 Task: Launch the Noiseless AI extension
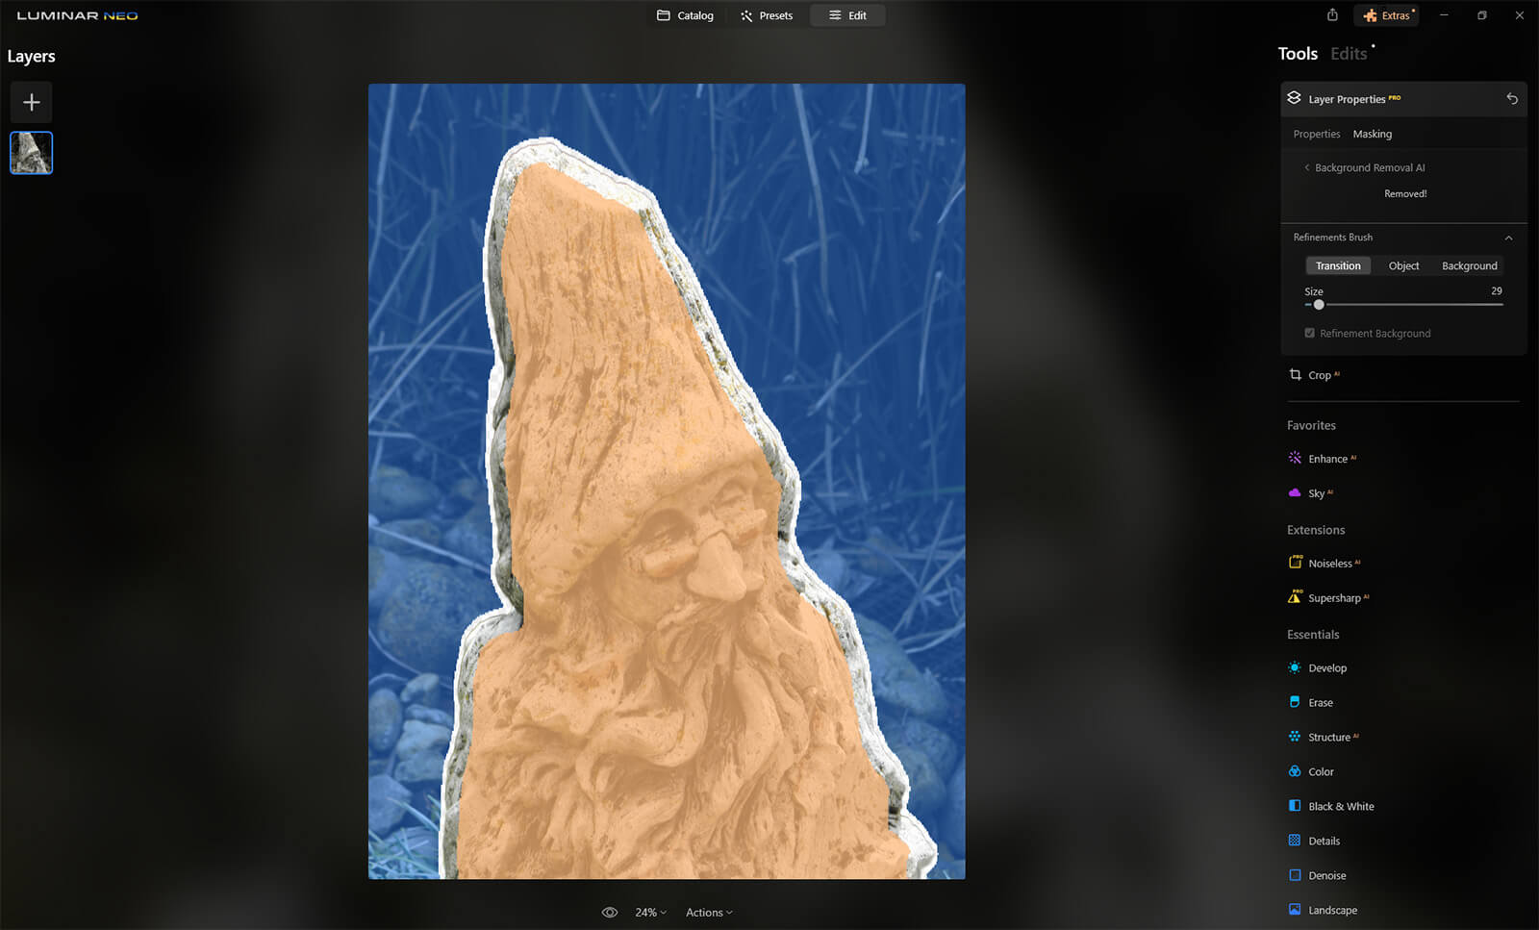(1329, 564)
